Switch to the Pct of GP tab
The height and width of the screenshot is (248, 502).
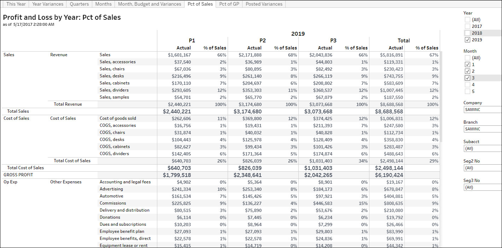pyautogui.click(x=229, y=4)
